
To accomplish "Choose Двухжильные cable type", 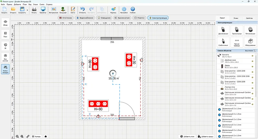I will 223,30.
